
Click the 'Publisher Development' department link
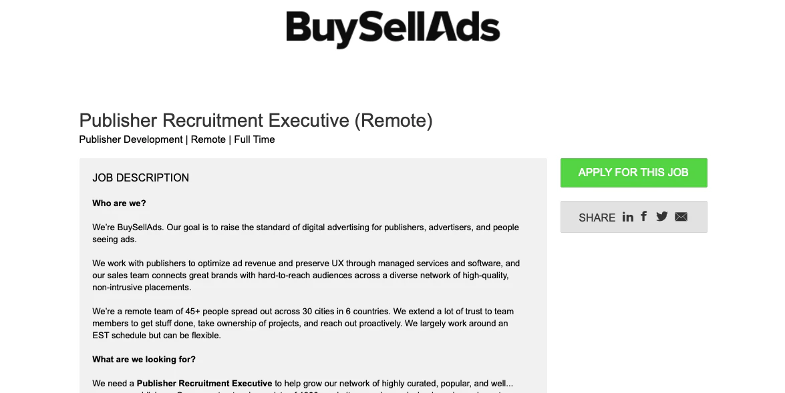[x=130, y=139]
